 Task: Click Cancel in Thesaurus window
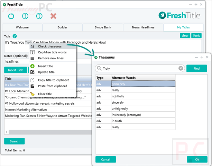click(105, 159)
